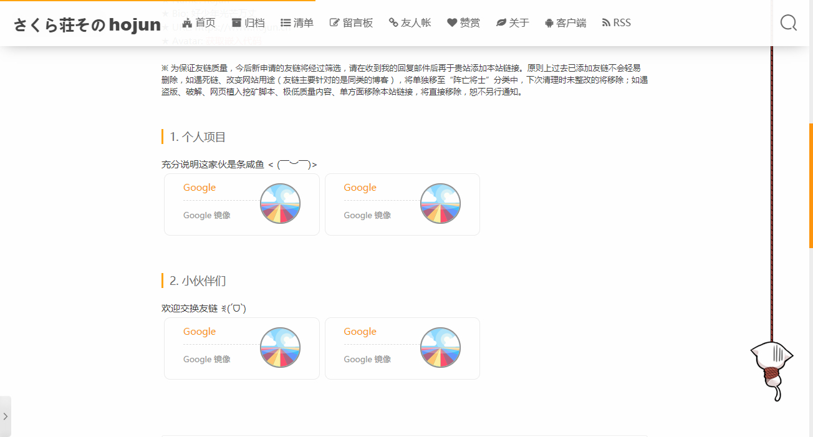
Task: Open the さくら荘その hojun site title
Action: pyautogui.click(x=87, y=25)
